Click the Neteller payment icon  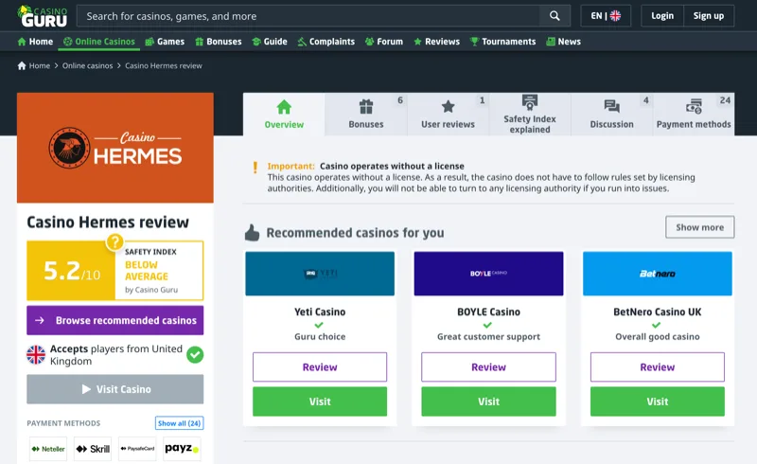coord(48,449)
